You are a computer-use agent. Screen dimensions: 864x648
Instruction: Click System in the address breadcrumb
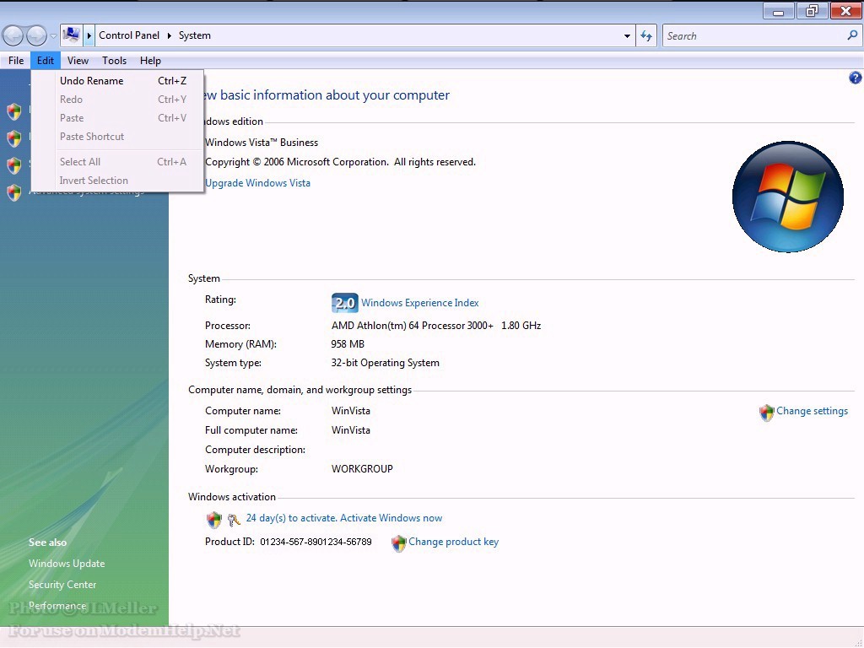coord(195,35)
